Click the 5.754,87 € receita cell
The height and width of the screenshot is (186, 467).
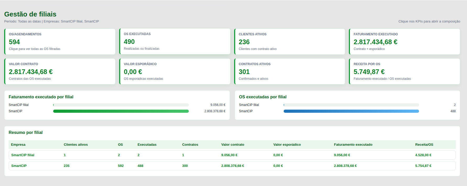pyautogui.click(x=423, y=166)
